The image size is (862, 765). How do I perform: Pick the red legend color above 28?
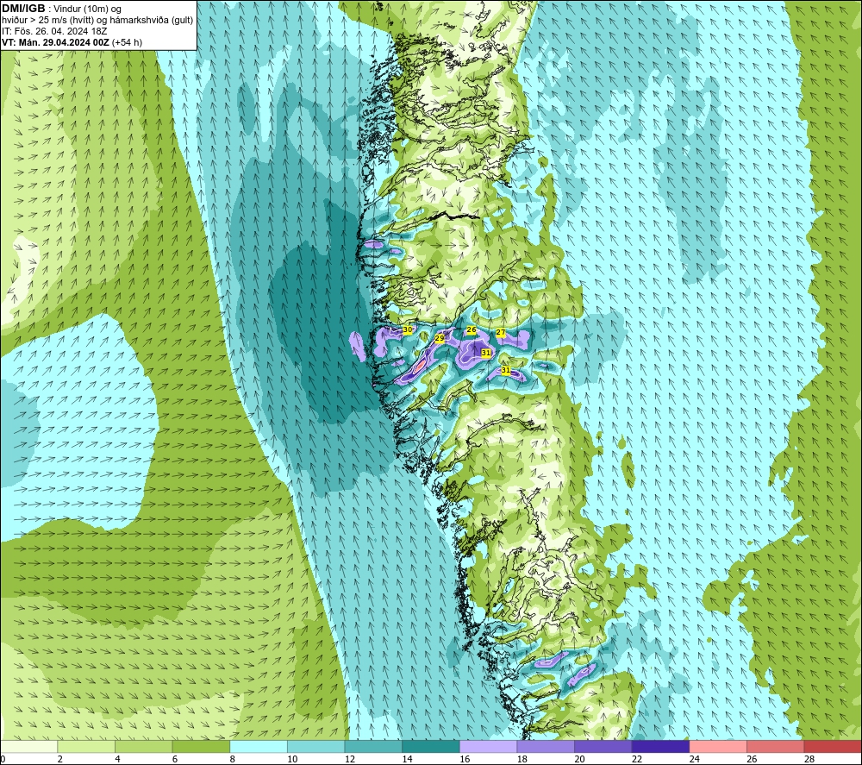pyautogui.click(x=833, y=746)
